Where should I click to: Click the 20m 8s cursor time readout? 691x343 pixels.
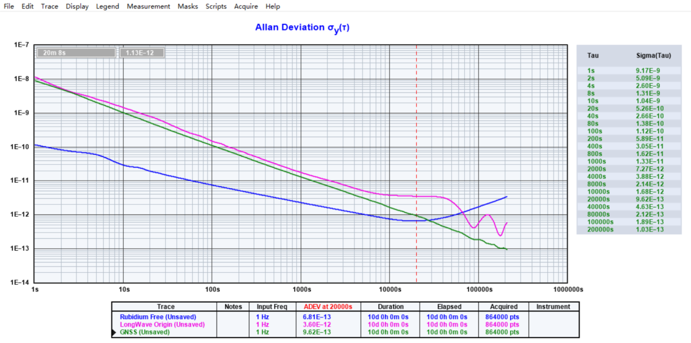click(76, 53)
